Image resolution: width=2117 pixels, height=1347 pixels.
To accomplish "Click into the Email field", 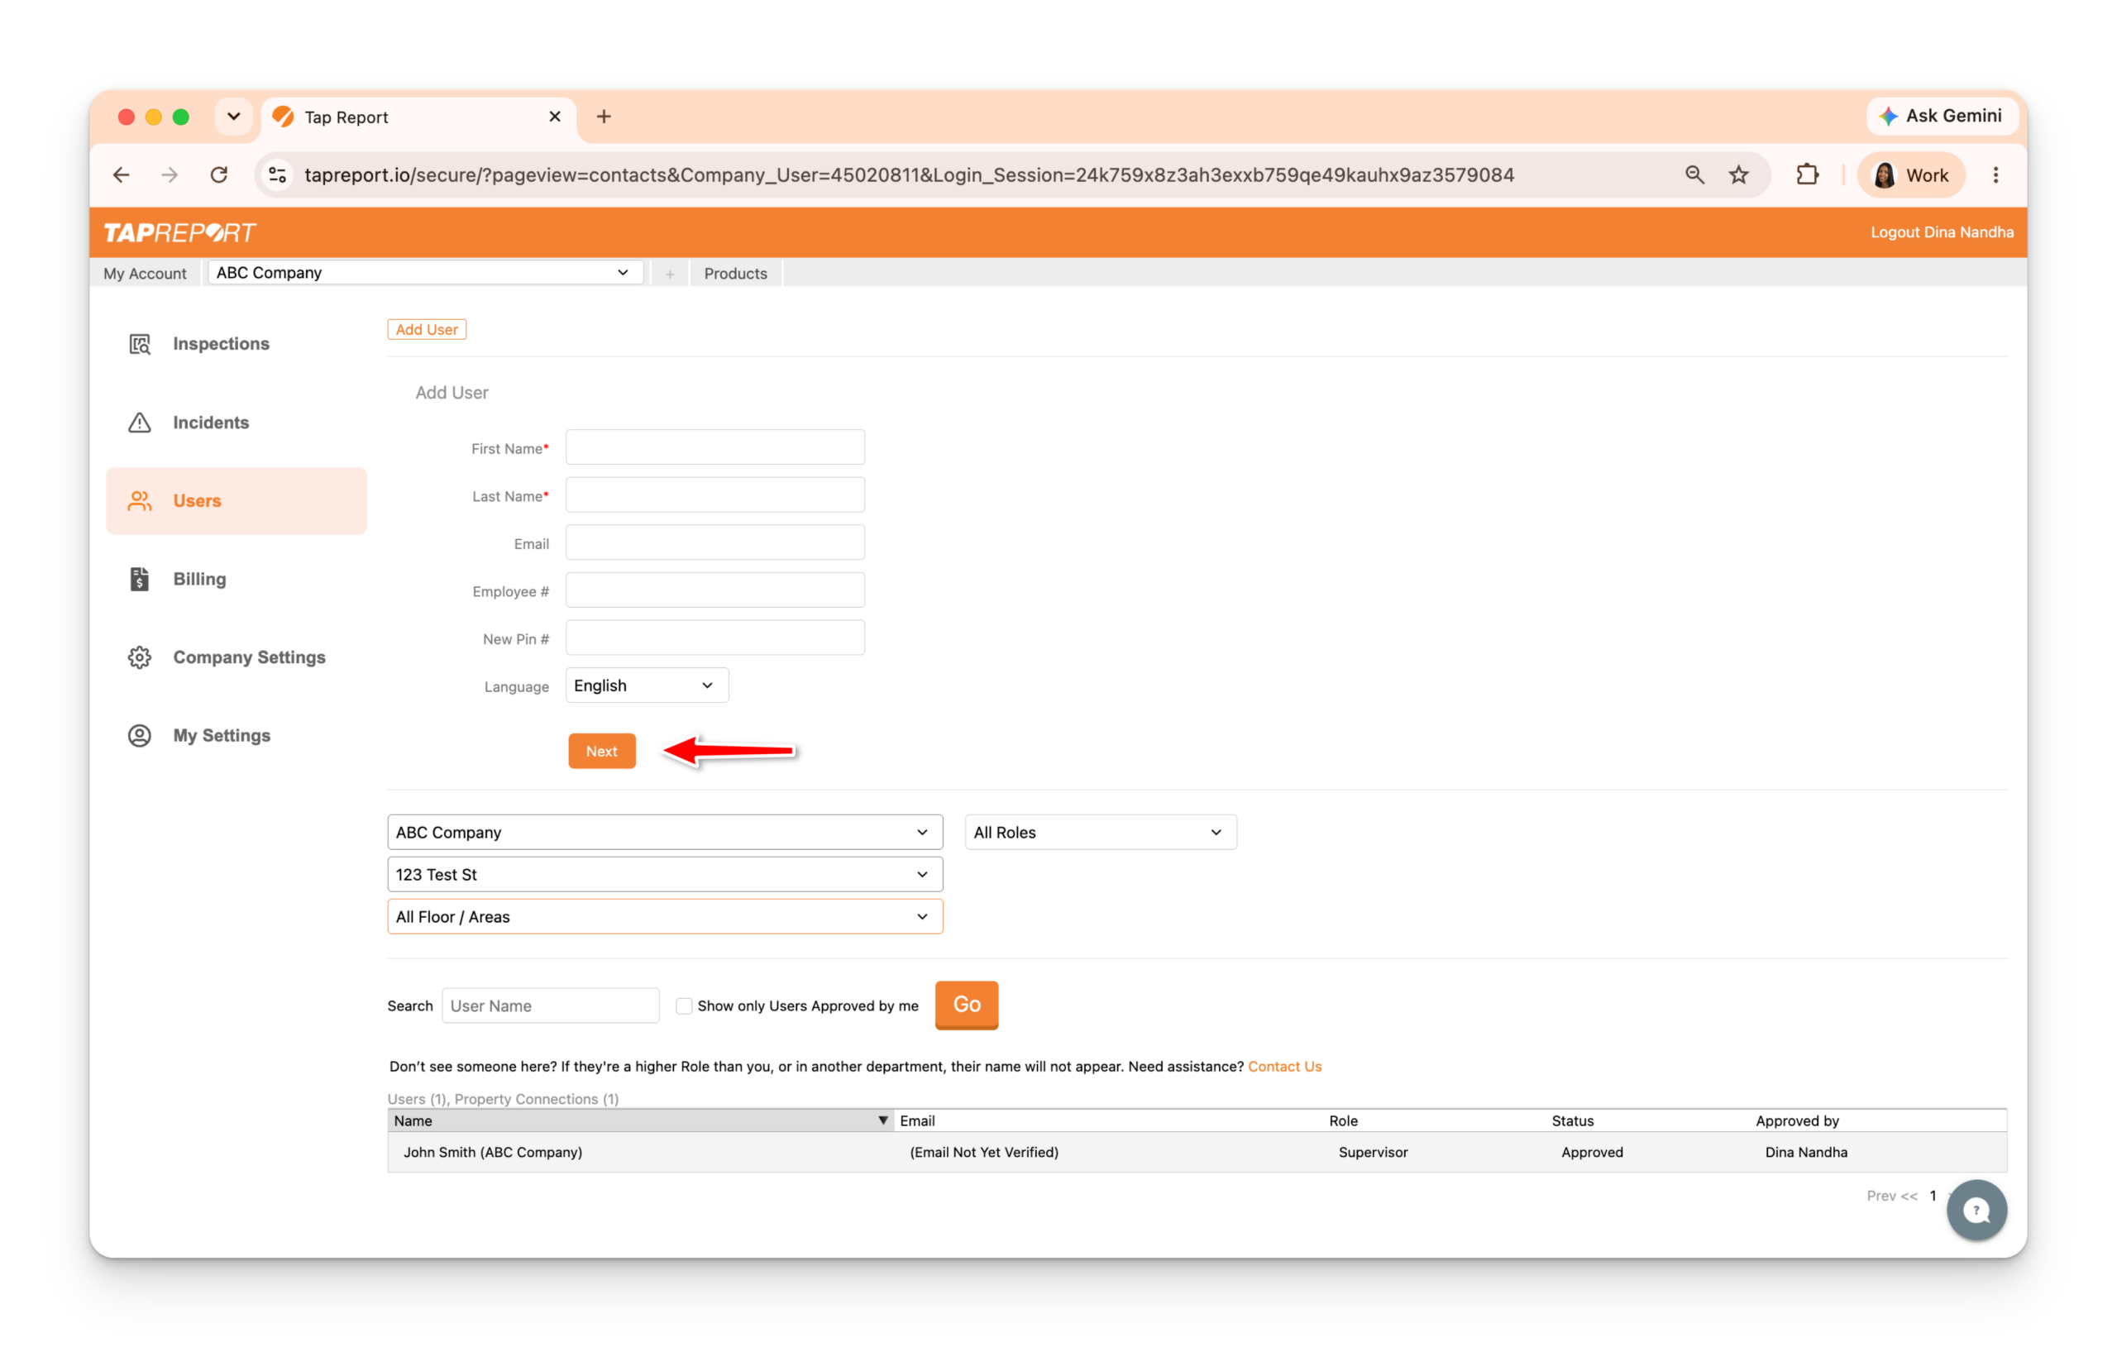I will [714, 542].
